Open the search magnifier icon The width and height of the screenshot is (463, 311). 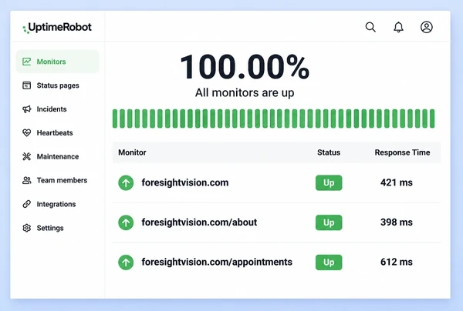370,27
